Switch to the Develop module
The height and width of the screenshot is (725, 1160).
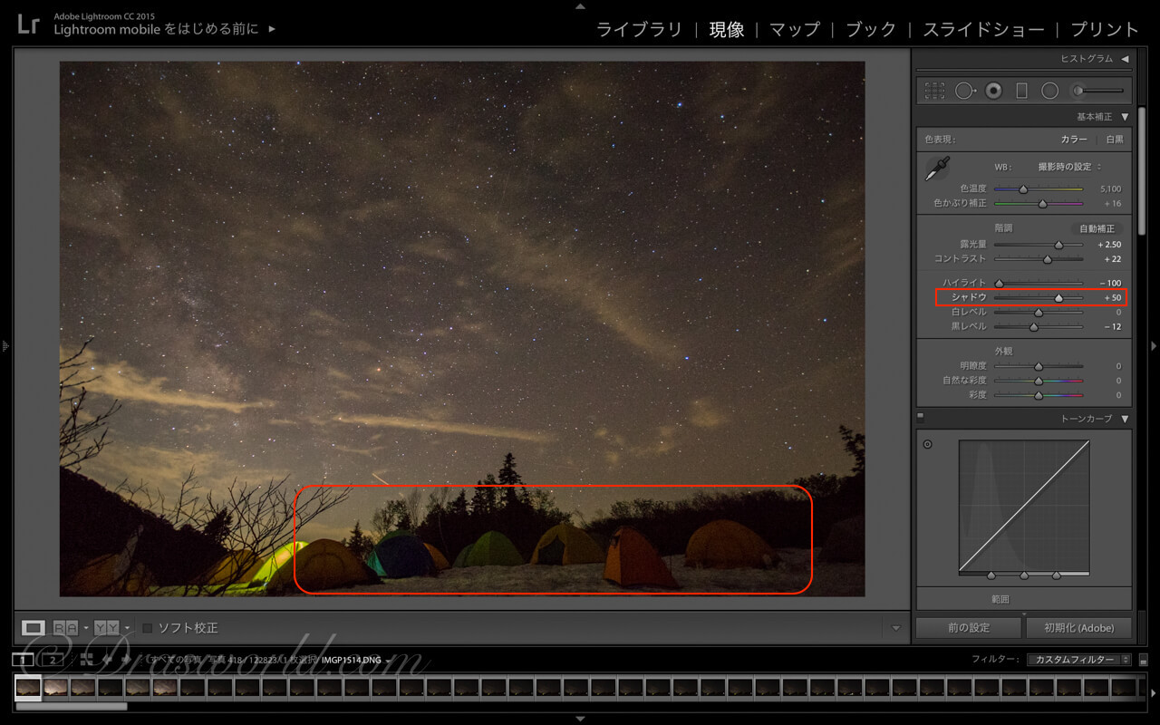(726, 29)
